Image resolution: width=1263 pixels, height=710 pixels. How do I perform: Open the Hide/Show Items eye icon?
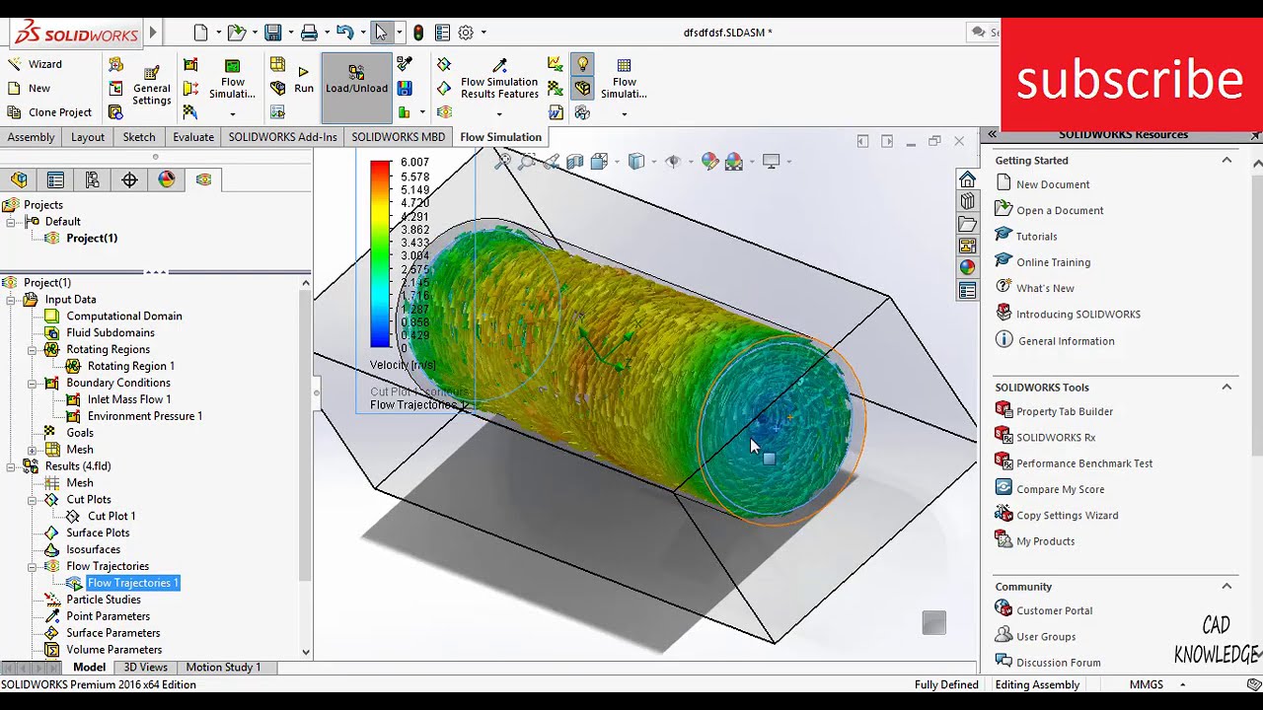point(673,162)
